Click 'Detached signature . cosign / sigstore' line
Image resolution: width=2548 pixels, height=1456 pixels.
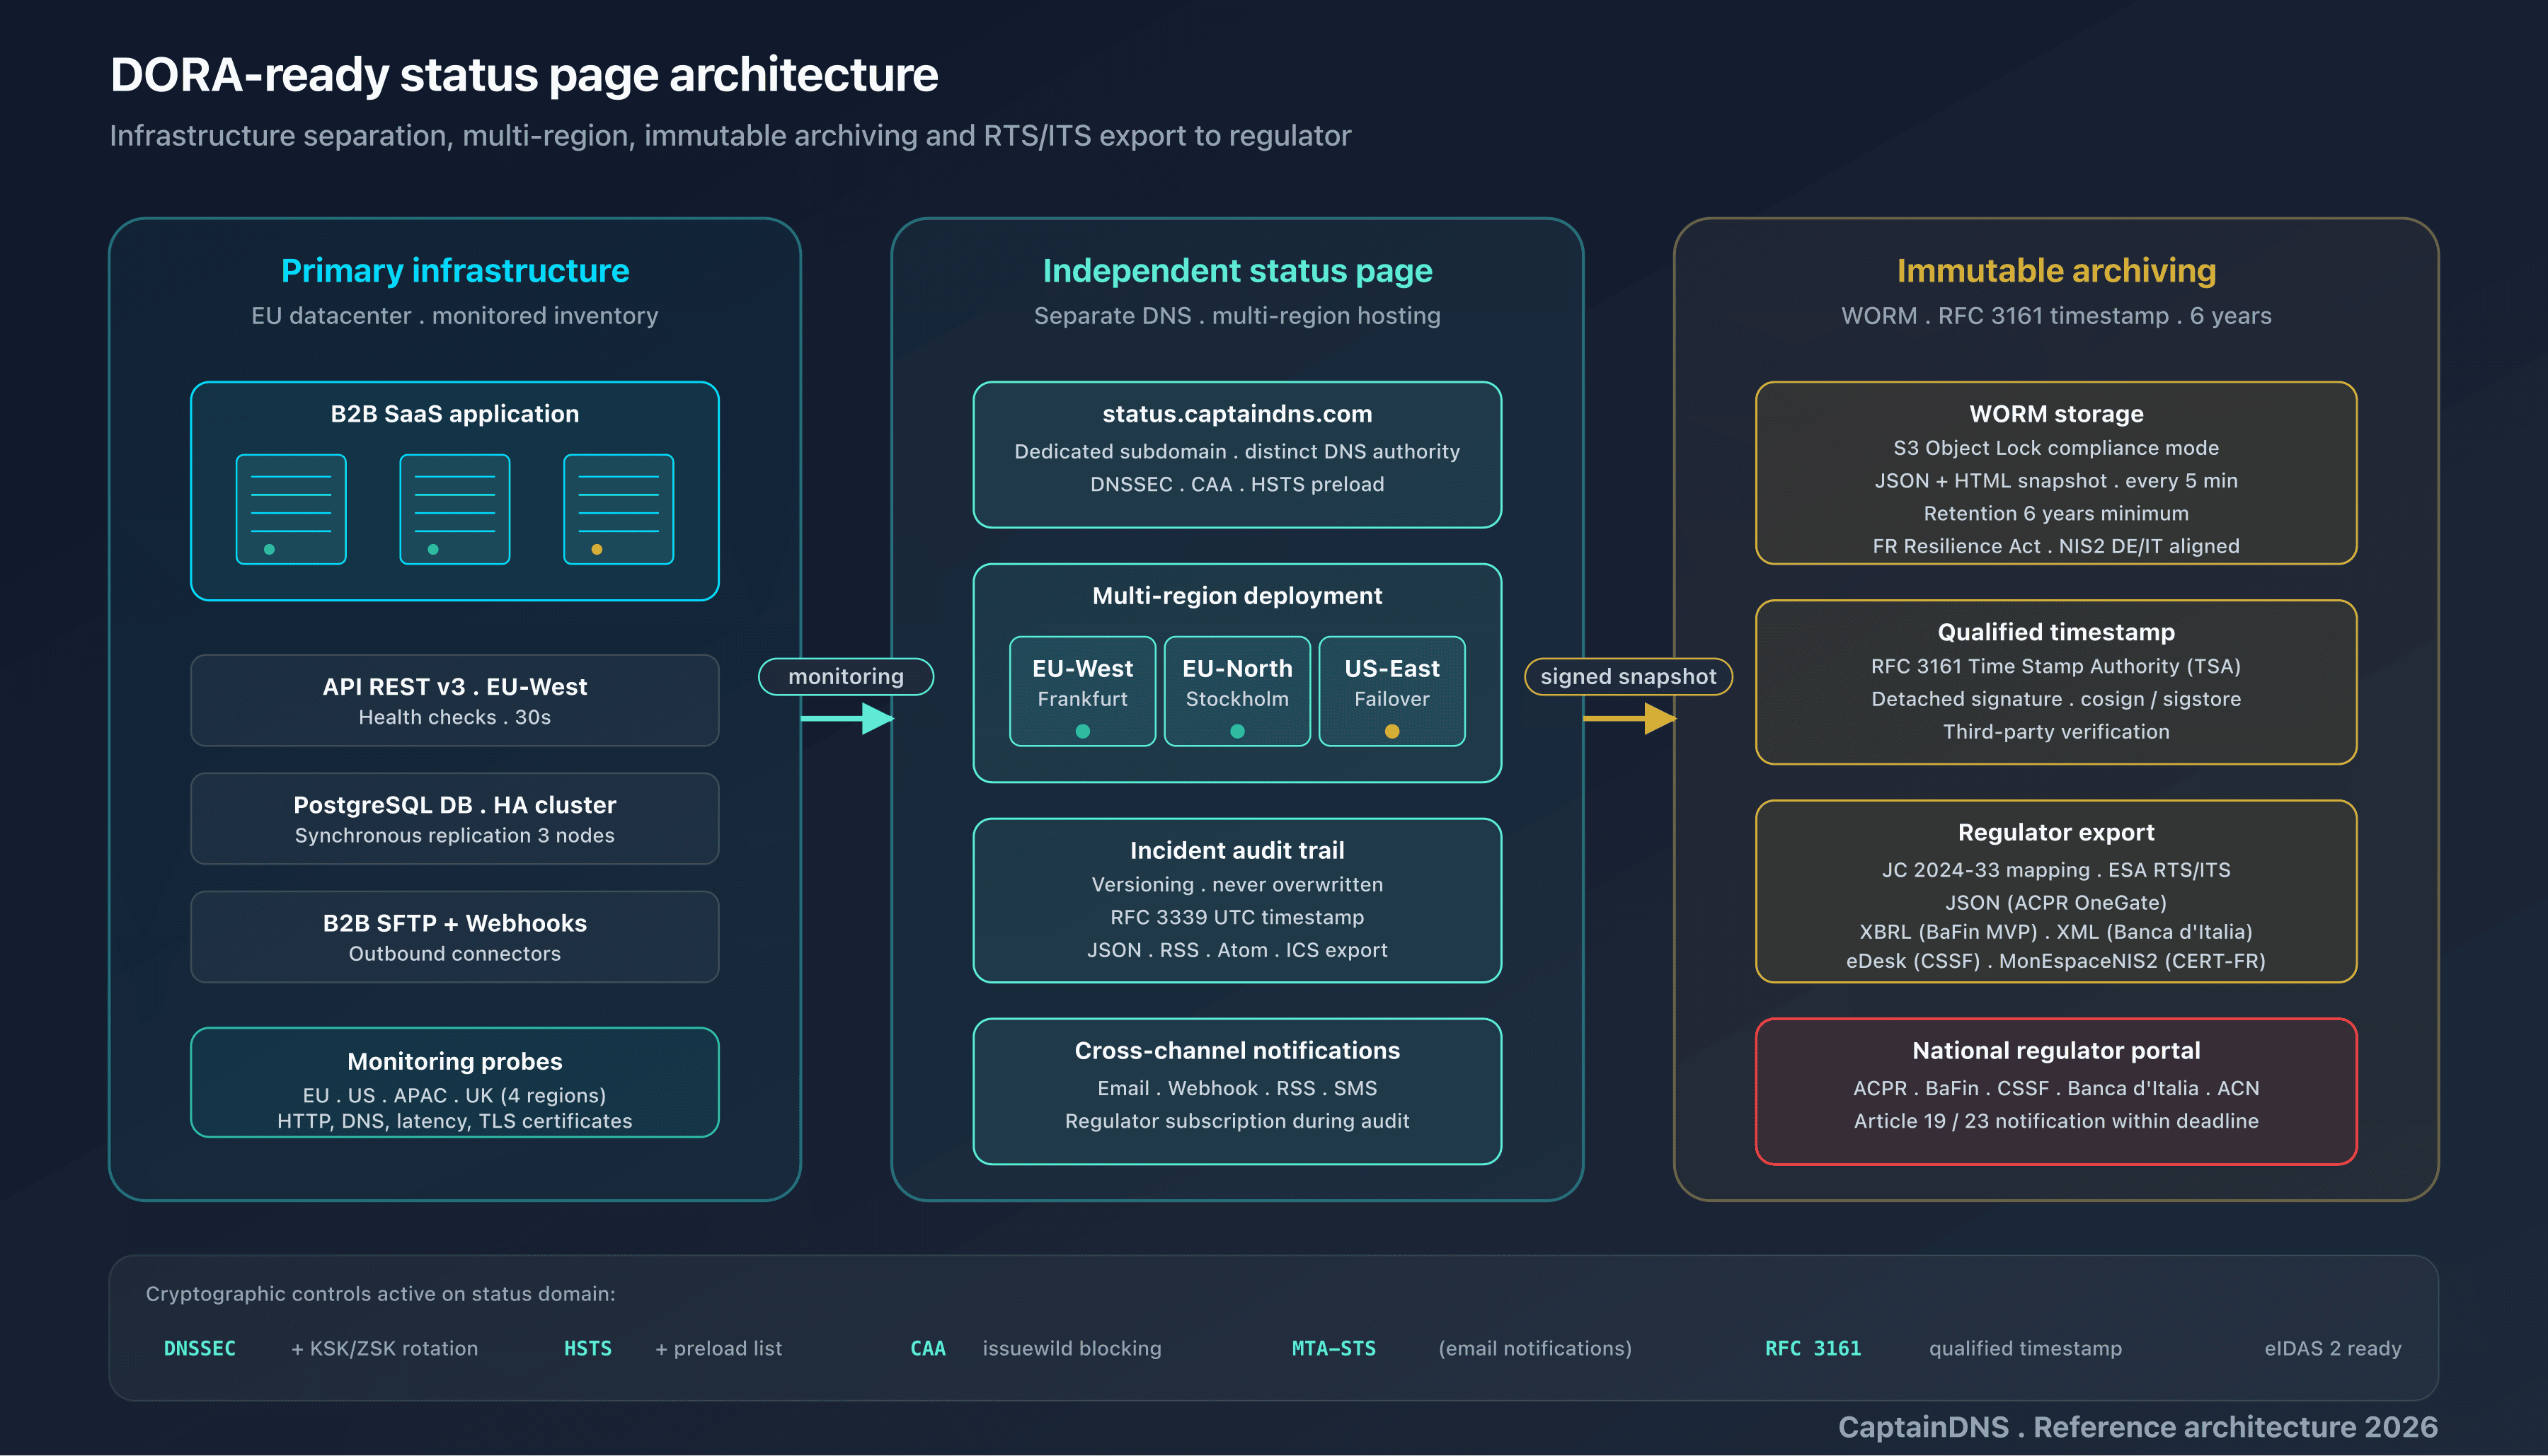point(2056,699)
